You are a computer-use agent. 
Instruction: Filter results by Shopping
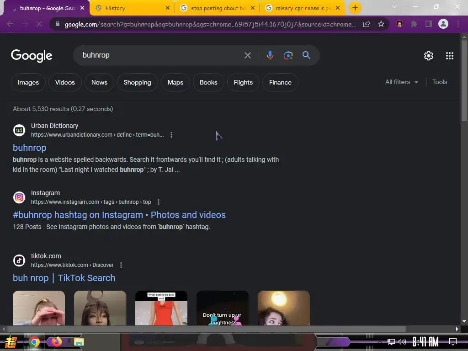click(137, 82)
